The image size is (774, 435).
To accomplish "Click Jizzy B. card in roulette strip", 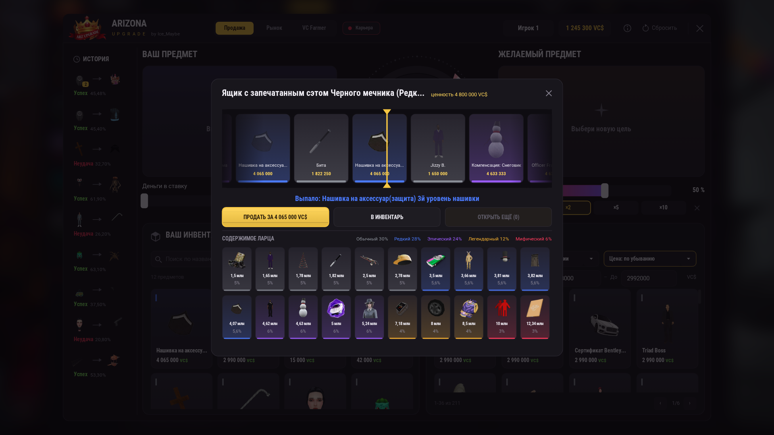I will (x=438, y=149).
